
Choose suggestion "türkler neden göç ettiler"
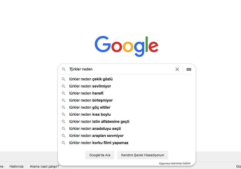click(90, 107)
